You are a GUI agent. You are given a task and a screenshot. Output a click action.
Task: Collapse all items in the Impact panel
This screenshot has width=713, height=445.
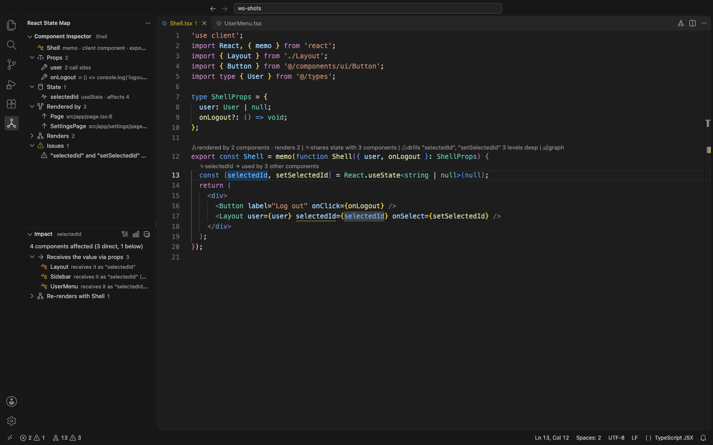[x=147, y=234]
